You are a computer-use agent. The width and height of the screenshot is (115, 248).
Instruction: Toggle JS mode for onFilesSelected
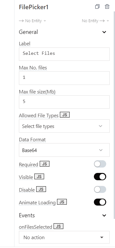click(x=58, y=226)
